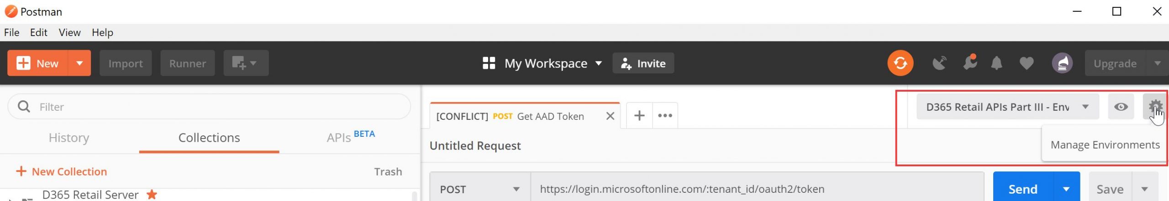Open the tab options ellipsis menu
This screenshot has width=1169, height=201.
point(665,115)
